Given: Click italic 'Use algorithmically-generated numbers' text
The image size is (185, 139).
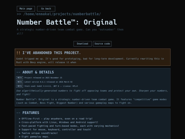Looking at the screenshot, I should pyautogui.click(x=92, y=93).
